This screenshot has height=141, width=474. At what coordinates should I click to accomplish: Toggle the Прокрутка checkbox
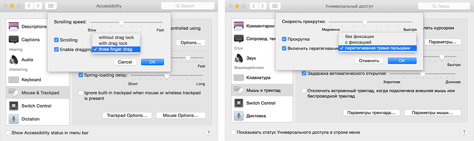[284, 39]
